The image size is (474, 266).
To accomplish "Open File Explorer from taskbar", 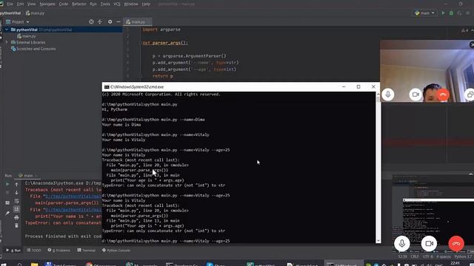I will coord(35,265).
